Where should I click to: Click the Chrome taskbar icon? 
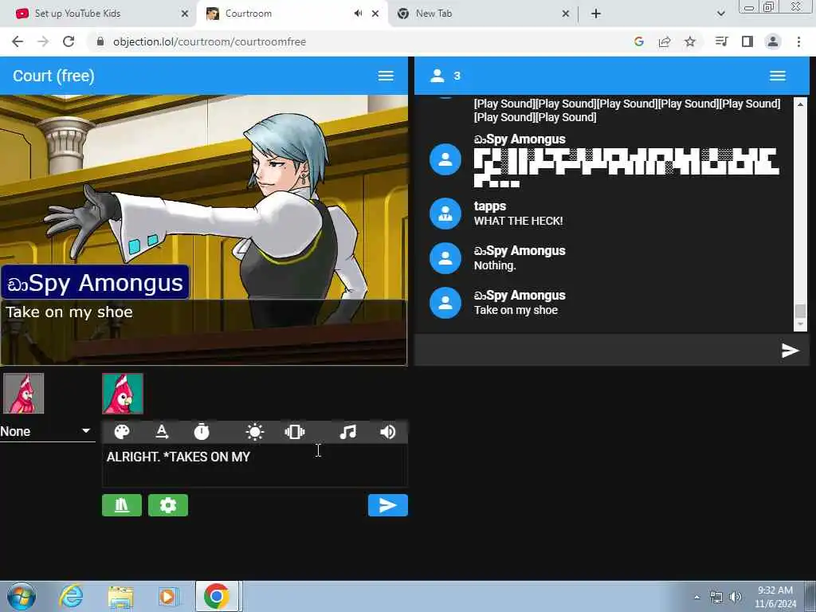217,596
